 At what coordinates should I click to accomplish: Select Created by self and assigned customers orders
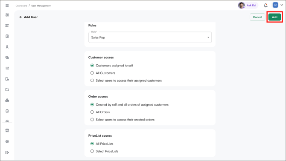(x=92, y=105)
